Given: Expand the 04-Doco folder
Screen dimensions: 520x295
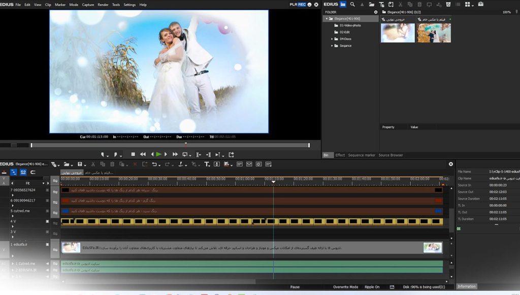Looking at the screenshot, I should [x=332, y=39].
